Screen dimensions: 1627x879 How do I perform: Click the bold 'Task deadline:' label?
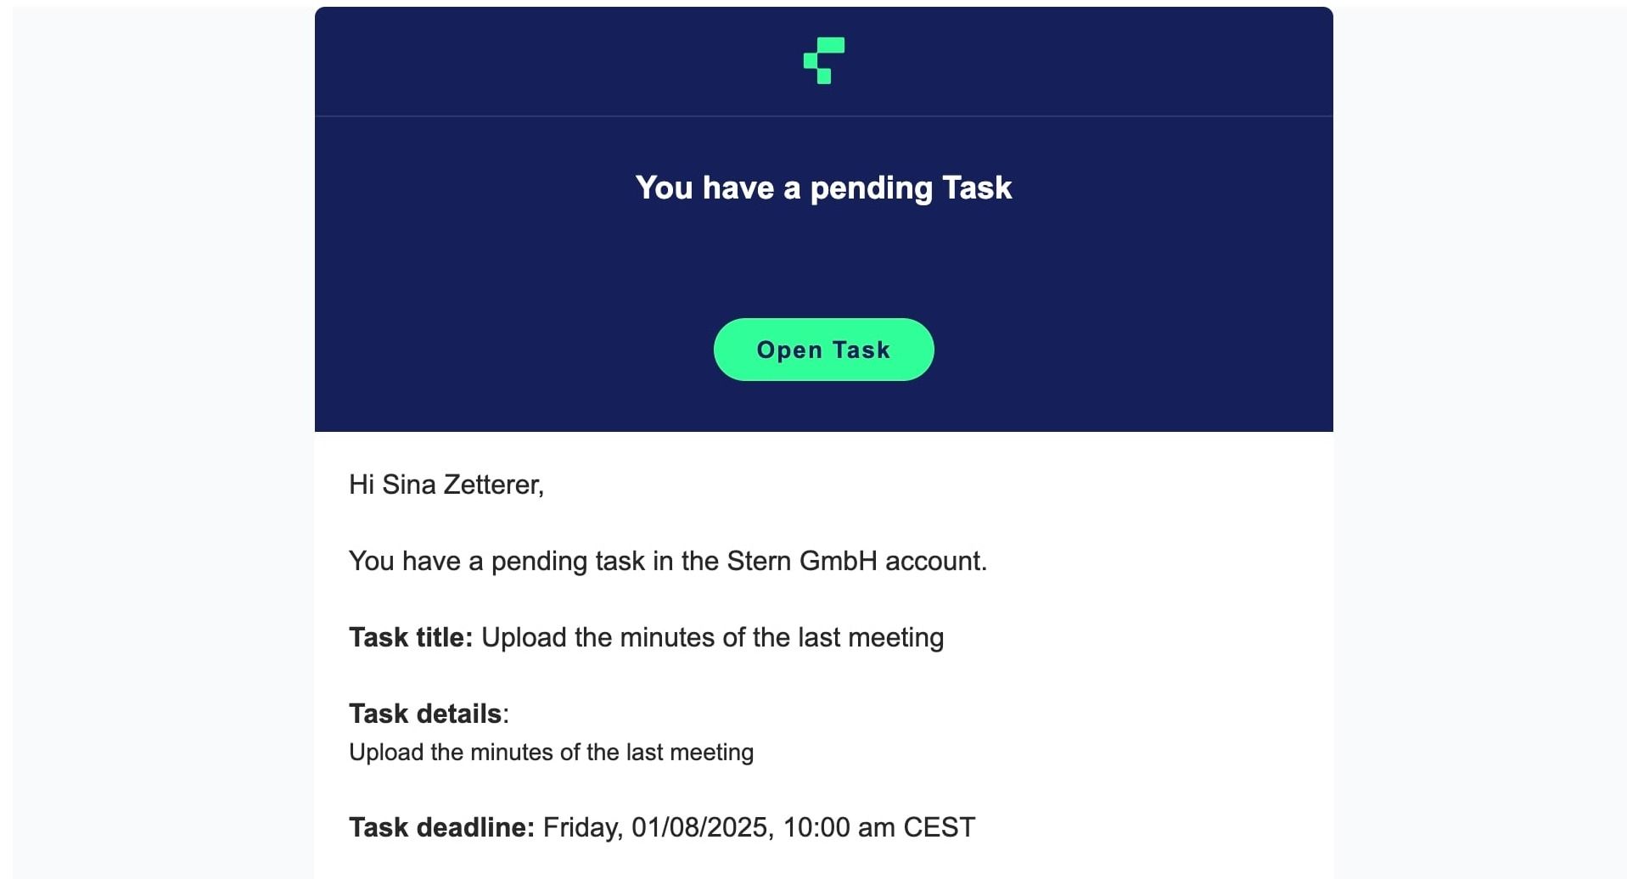click(441, 827)
